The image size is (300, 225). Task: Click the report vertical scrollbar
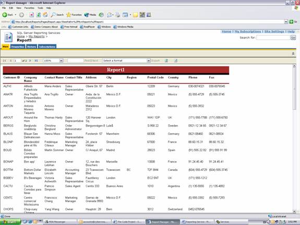[294, 139]
